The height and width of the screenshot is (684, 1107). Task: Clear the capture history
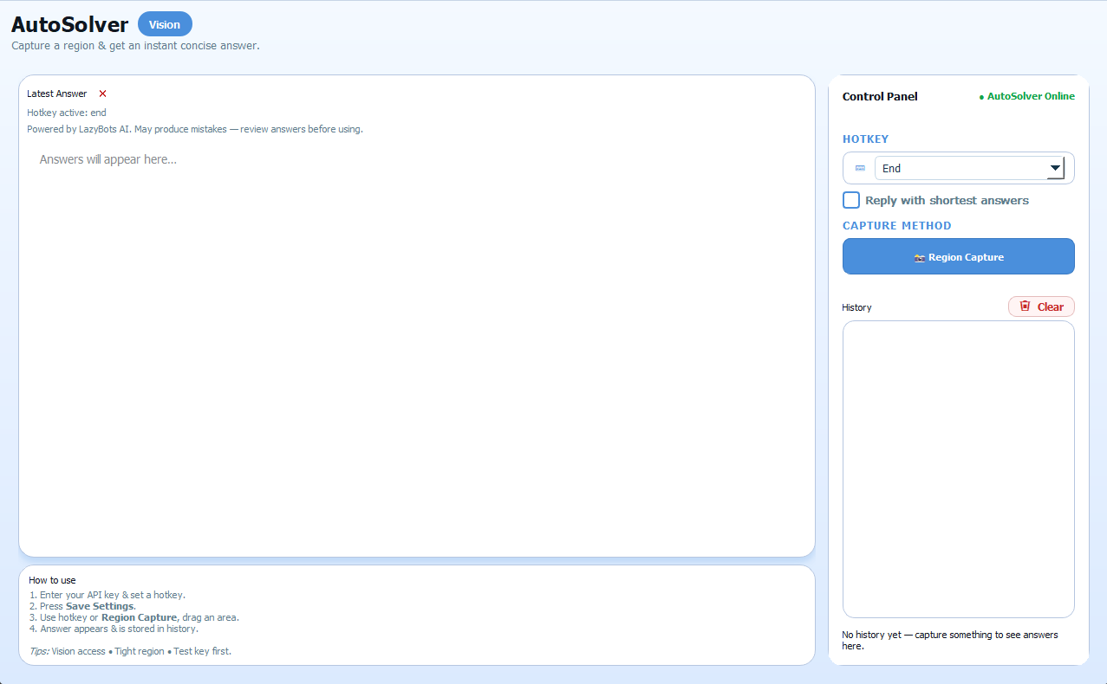point(1040,306)
